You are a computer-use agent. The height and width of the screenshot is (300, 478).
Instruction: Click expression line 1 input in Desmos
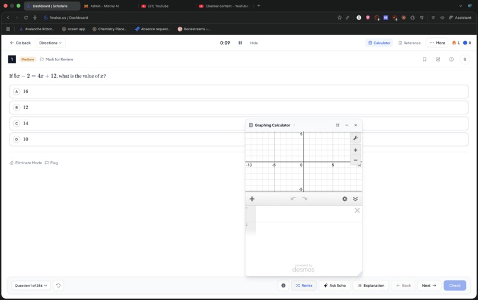305,213
